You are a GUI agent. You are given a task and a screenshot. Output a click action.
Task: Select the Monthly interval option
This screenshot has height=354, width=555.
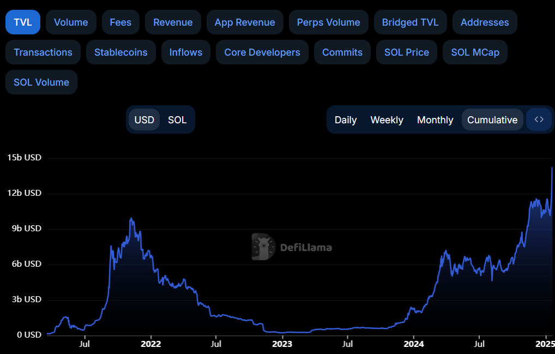(435, 119)
